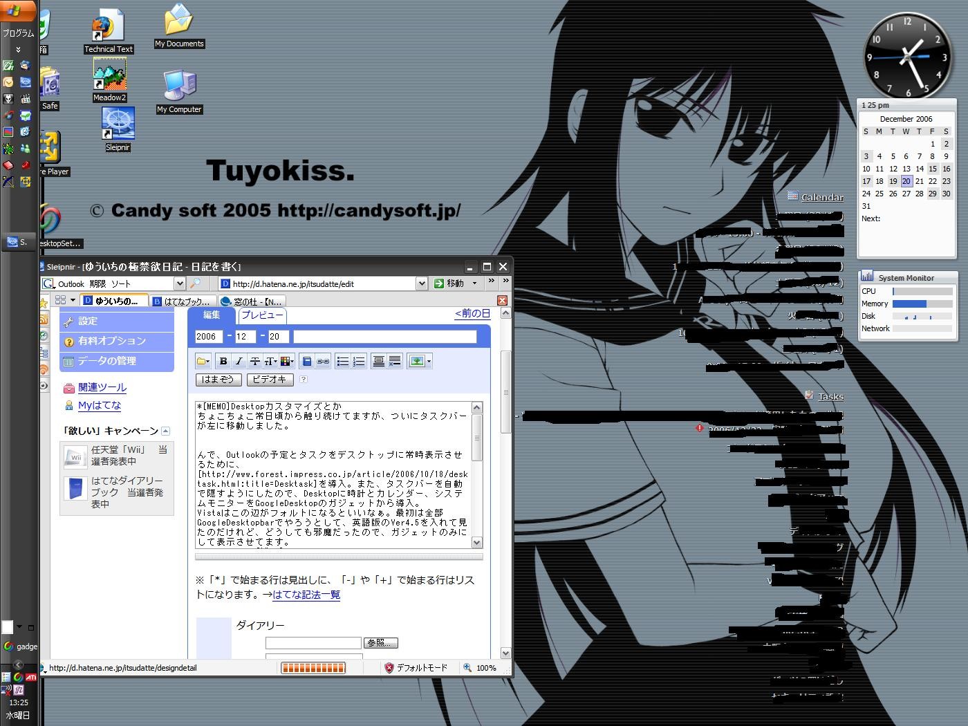
Task: Open the 設定 settings menu item
Action: (117, 322)
